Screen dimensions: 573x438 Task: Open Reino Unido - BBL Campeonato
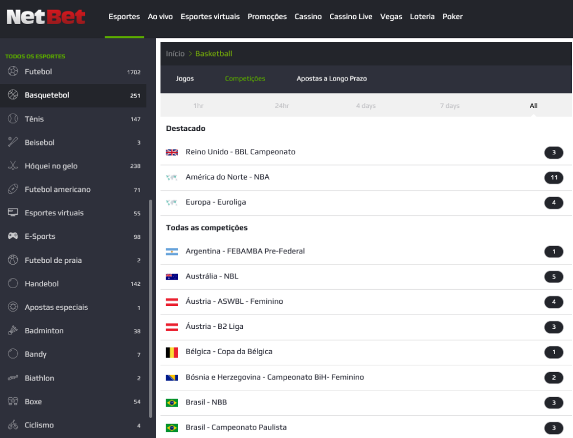pos(366,152)
